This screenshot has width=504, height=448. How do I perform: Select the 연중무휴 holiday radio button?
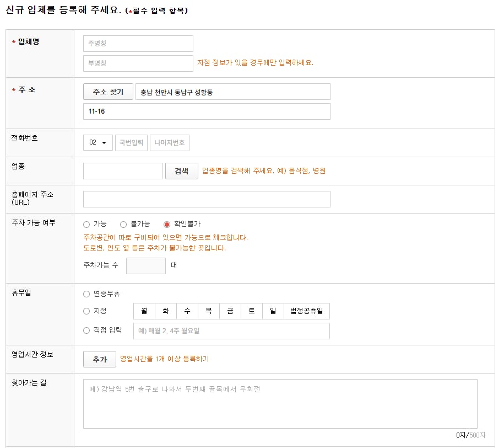tap(86, 294)
